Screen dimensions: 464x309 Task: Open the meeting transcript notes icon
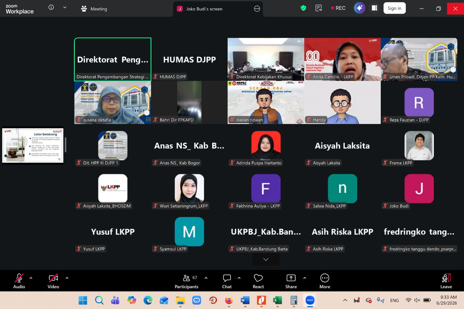click(319, 8)
